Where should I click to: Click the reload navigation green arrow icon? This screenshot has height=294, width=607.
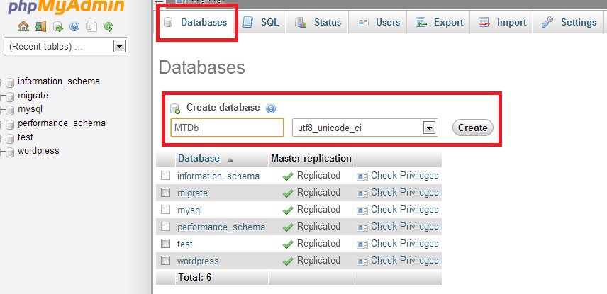point(108,27)
